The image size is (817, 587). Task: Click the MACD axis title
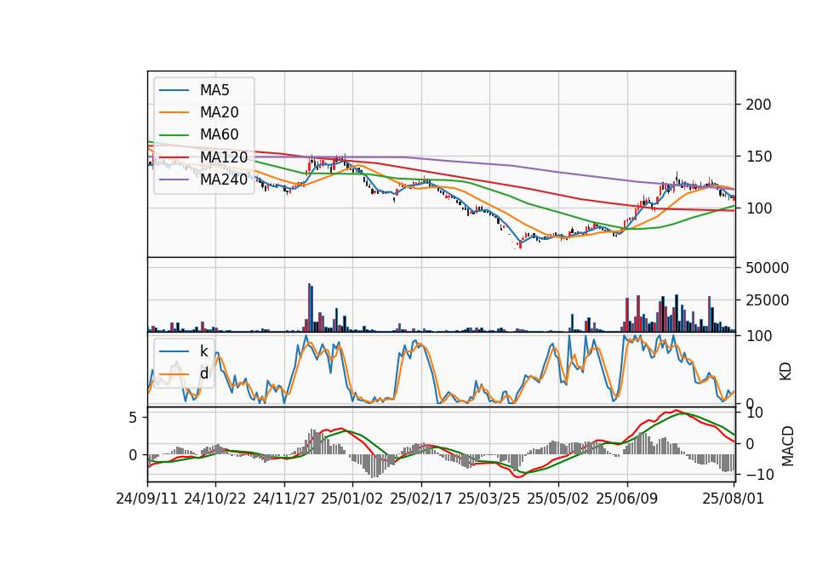tap(788, 446)
